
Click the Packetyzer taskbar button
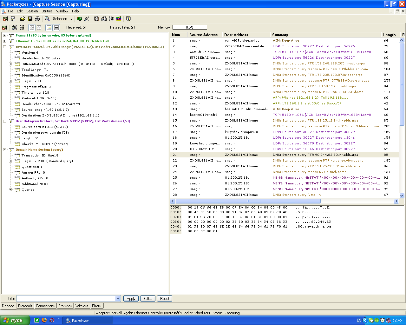88,321
